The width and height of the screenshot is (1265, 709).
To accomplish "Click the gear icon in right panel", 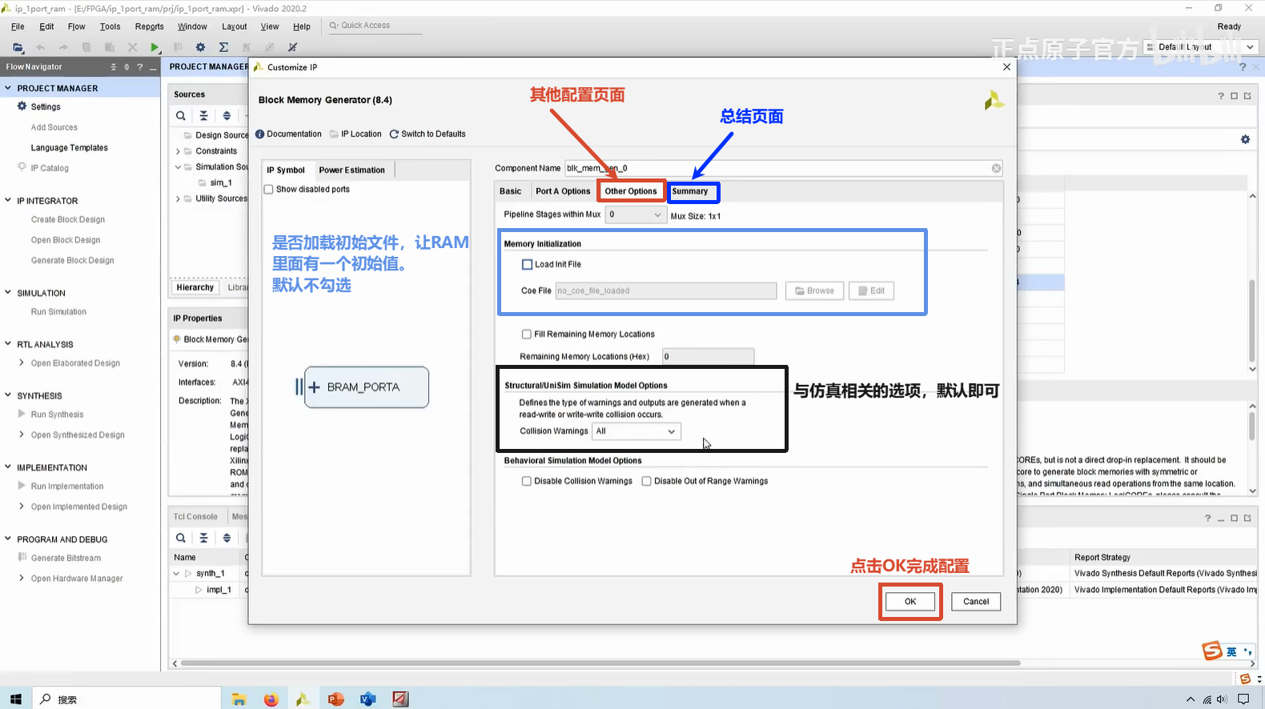I will click(x=1245, y=139).
